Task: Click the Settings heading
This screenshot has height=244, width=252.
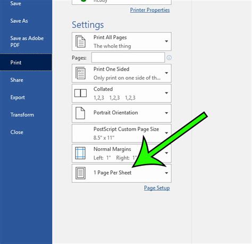Action: pos(88,25)
